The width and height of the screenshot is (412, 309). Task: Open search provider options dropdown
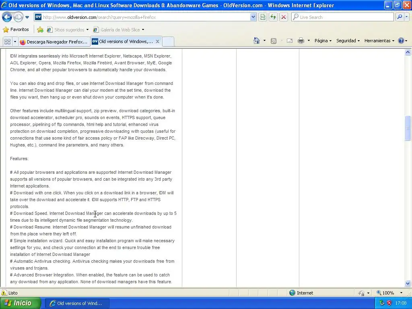[406, 17]
